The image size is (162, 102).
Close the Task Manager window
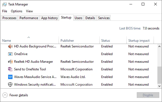tap(155, 4)
